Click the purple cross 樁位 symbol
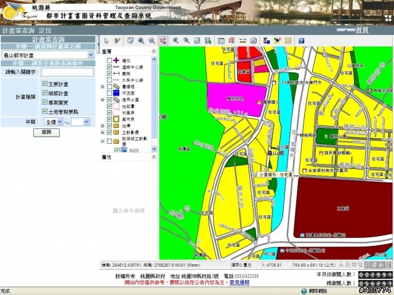Screen dimensions: 394x295 click(116, 60)
